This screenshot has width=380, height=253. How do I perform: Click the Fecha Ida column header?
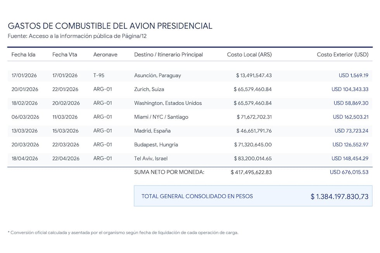23,55
